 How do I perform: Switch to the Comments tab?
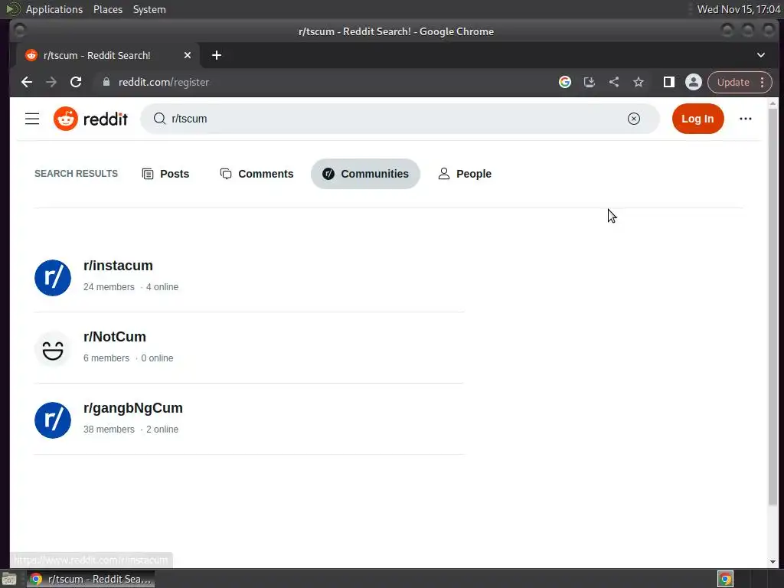[x=256, y=174]
